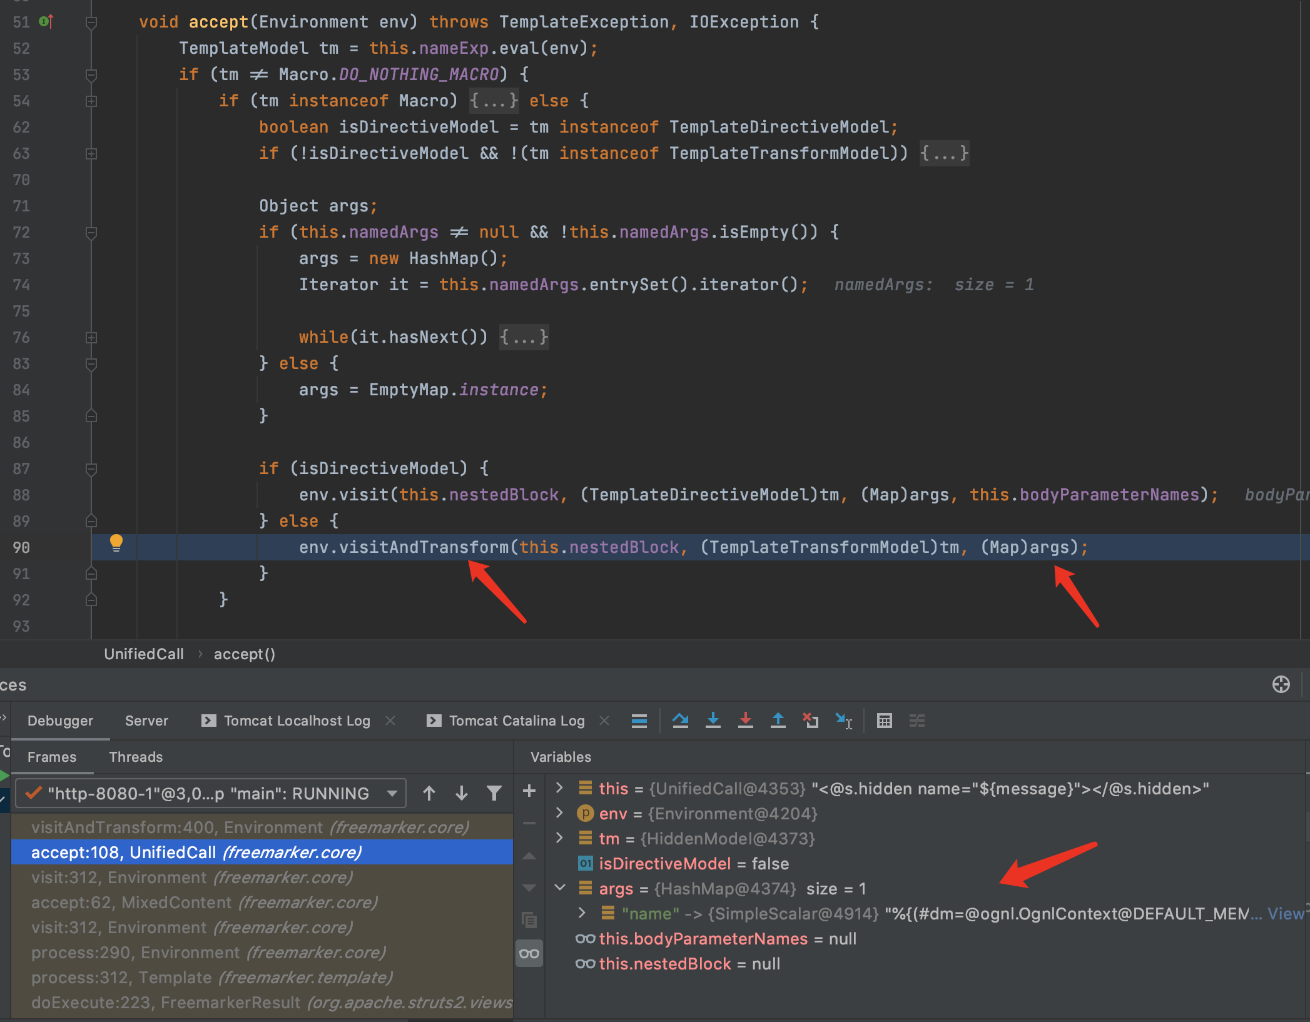Expand the env Environment variable
Viewport: 1310px width, 1022px height.
(560, 813)
